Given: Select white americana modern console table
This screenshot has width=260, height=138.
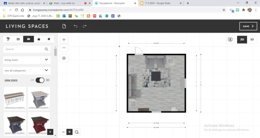Looking at the screenshot, I should (15, 98).
